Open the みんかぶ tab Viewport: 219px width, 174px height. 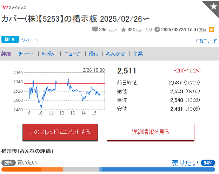coord(116,54)
